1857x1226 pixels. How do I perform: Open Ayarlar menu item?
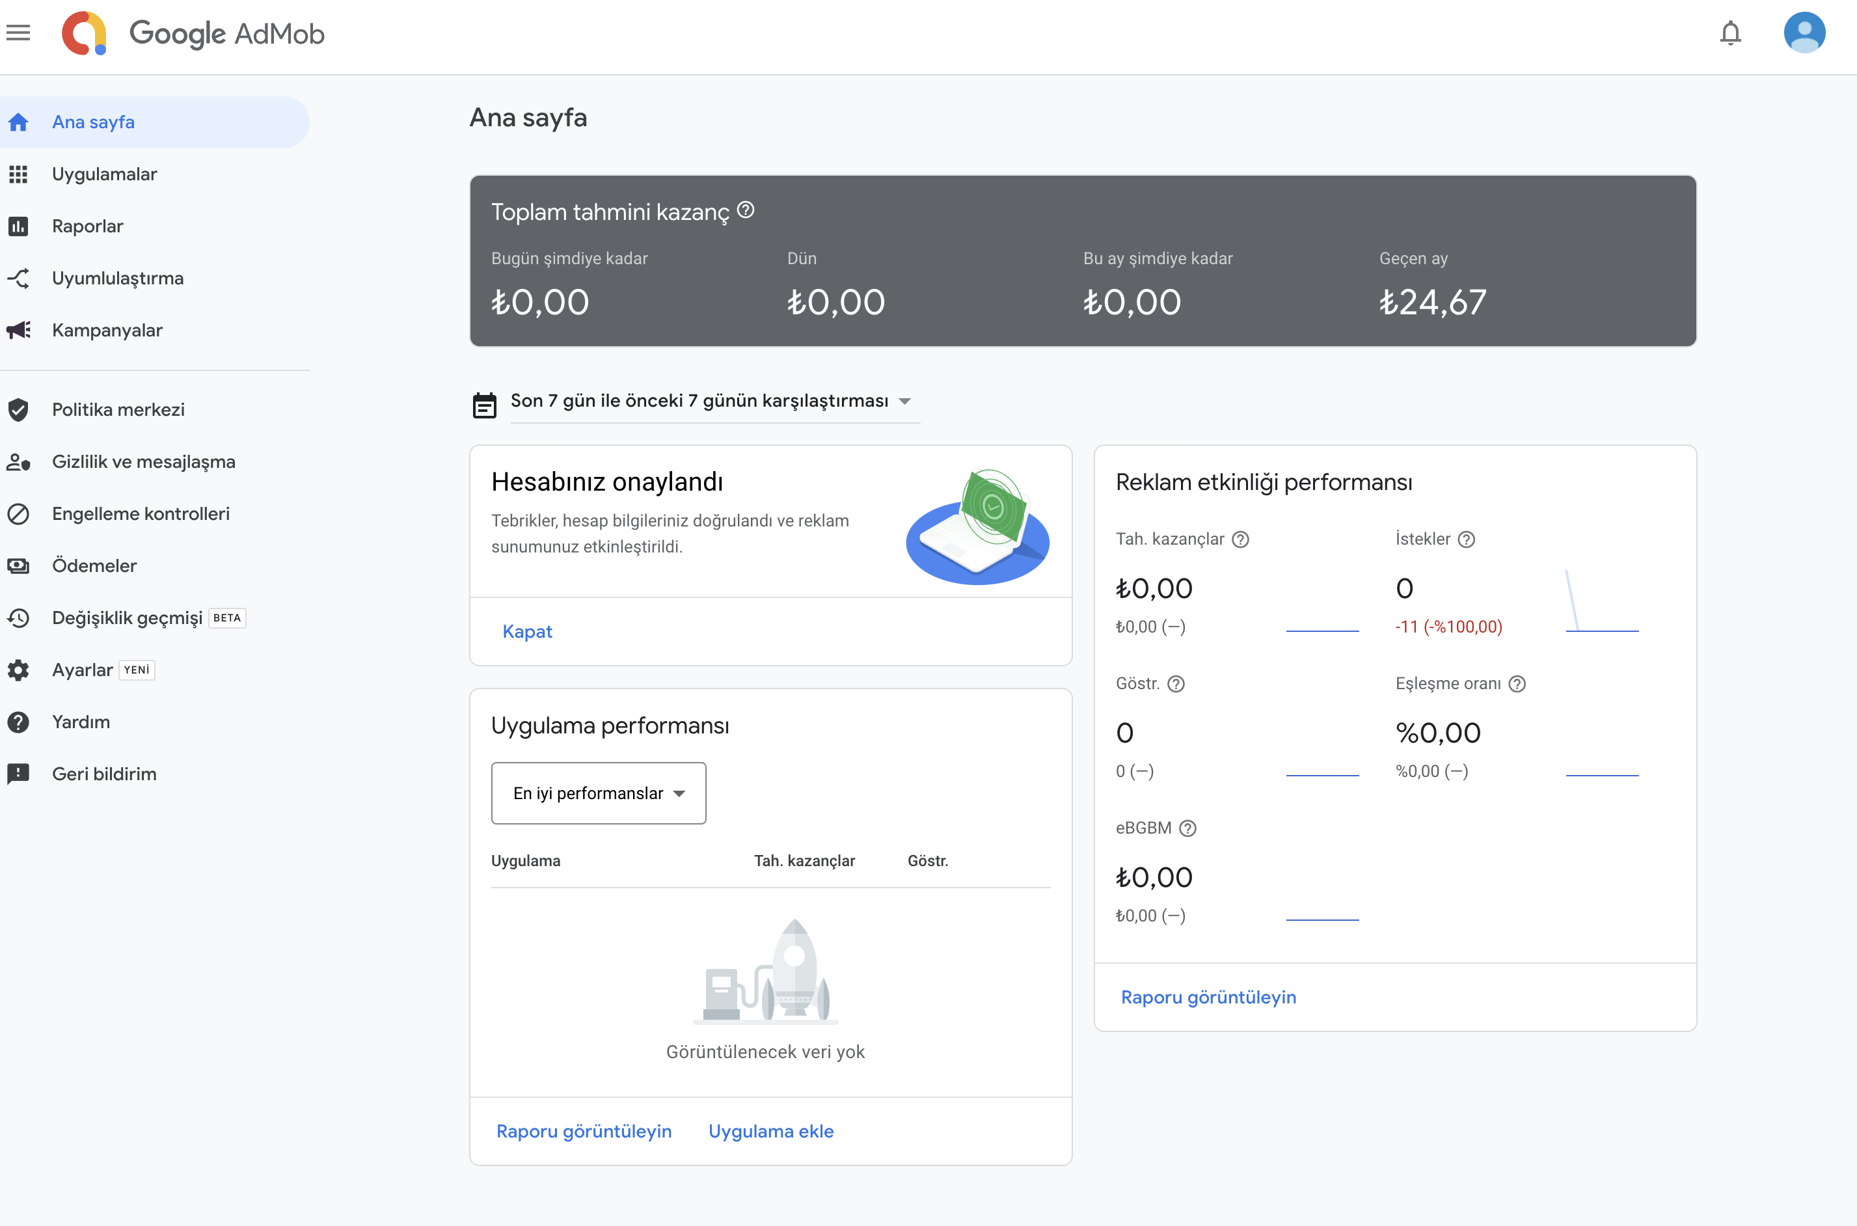click(x=155, y=670)
